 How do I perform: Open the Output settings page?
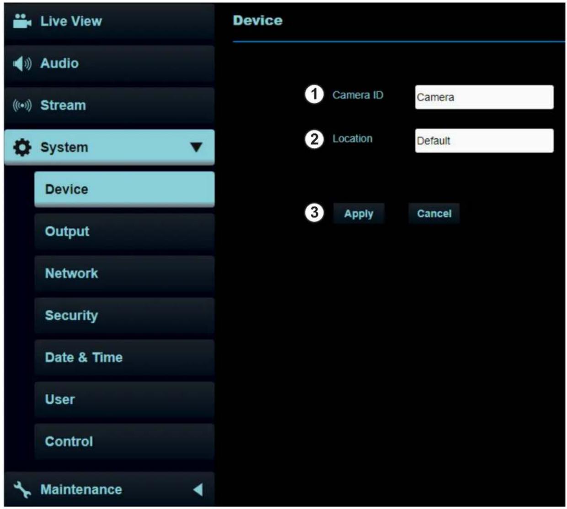(x=124, y=231)
